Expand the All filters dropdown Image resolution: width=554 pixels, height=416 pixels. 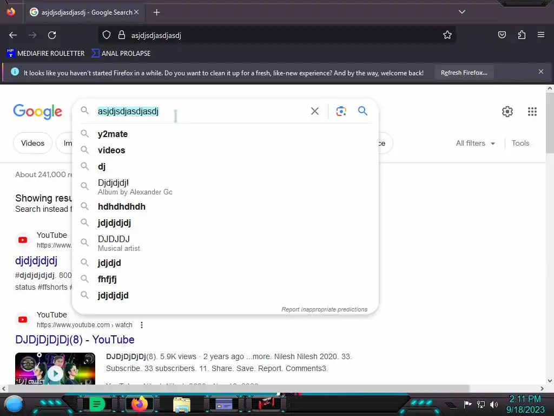coord(475,143)
